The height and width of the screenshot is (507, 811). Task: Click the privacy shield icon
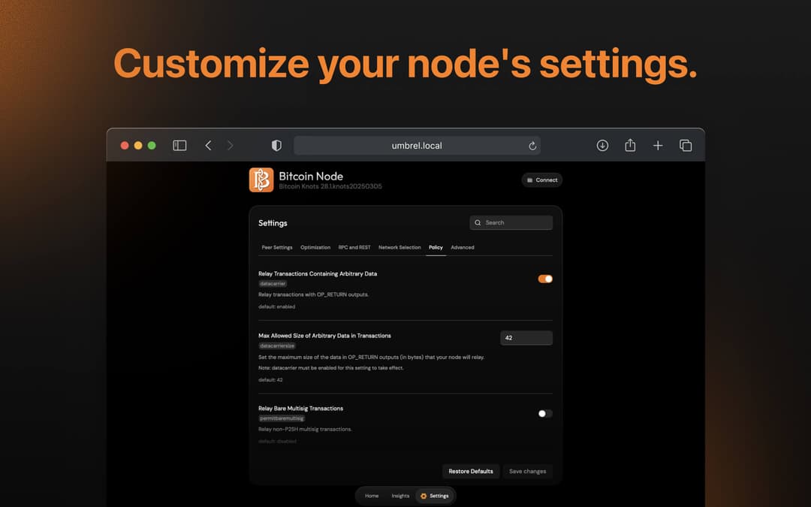point(276,146)
